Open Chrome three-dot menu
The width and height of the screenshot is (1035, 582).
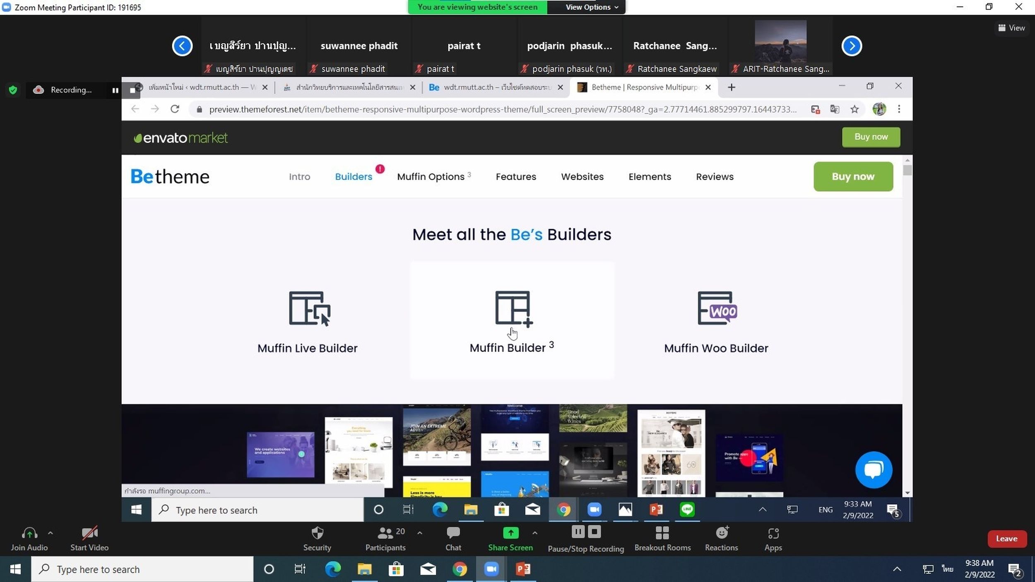(x=899, y=109)
